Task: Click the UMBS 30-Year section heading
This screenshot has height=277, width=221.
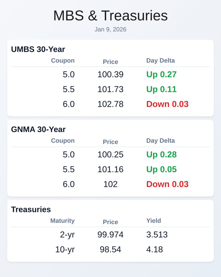Action: [x=38, y=49]
